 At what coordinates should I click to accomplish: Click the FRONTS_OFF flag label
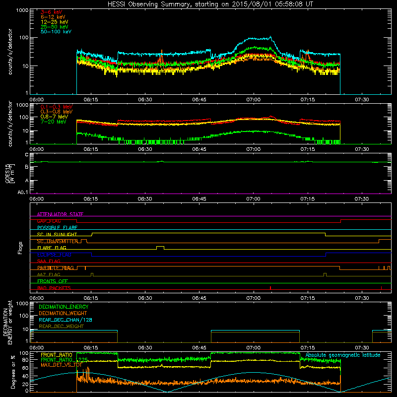[53, 281]
